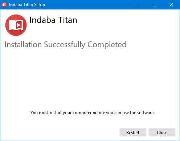This screenshot has height=141, width=180.
Task: Click the 'Indaba Titan Setup' title bar text
Action: tap(27, 5)
